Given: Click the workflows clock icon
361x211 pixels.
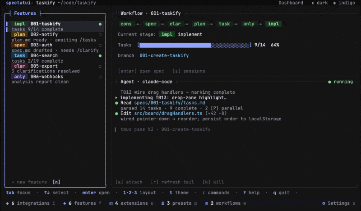Looking at the screenshot, I should (x=207, y=203).
